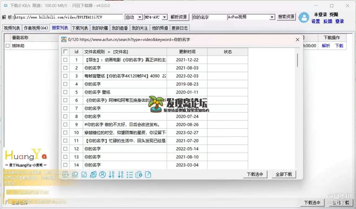Click the user avatar icon at top right

[x=304, y=18]
